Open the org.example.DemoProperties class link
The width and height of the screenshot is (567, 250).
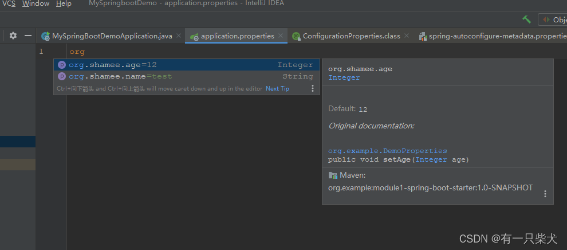coord(387,151)
